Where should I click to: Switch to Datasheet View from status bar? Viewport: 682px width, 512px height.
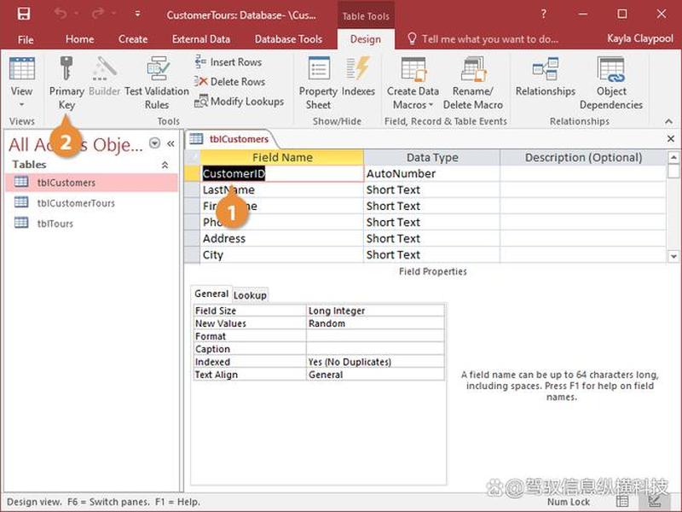pyautogui.click(x=622, y=502)
